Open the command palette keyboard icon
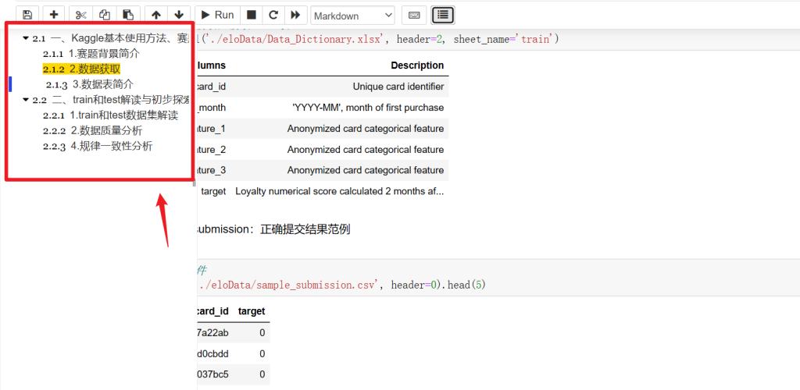Screen dimensions: 800x390 (414, 15)
